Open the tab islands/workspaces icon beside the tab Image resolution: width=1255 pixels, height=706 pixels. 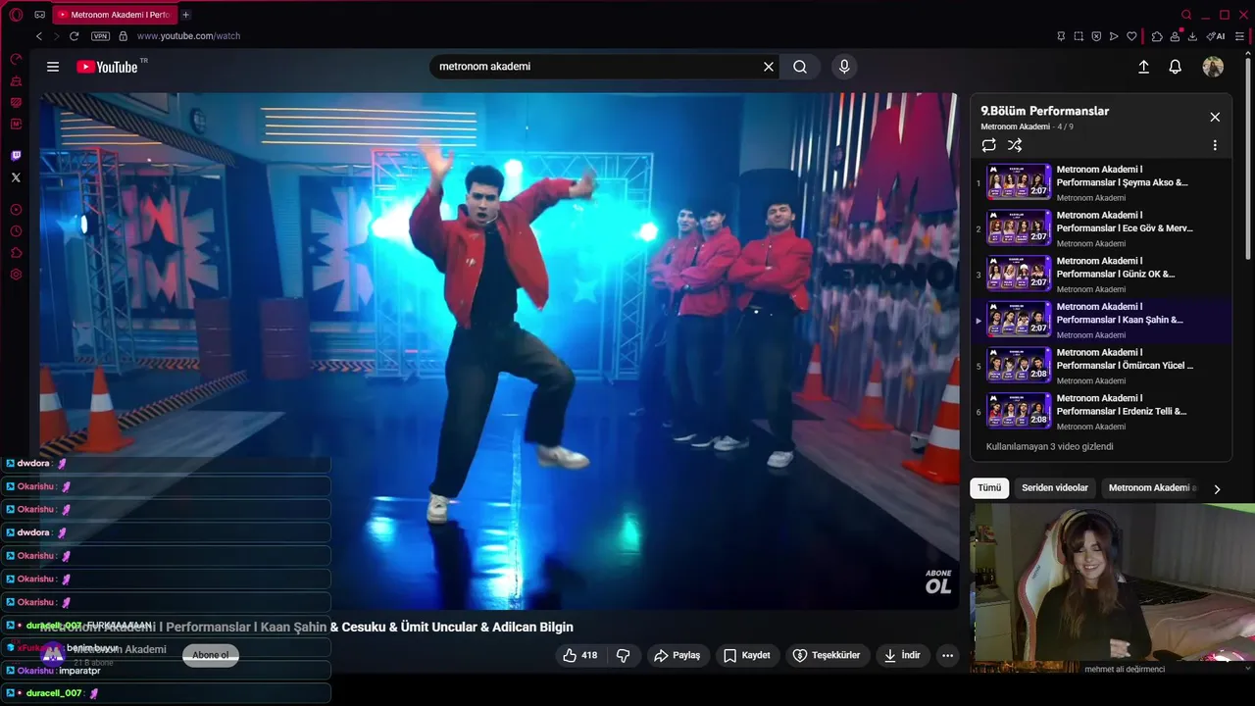click(x=39, y=15)
